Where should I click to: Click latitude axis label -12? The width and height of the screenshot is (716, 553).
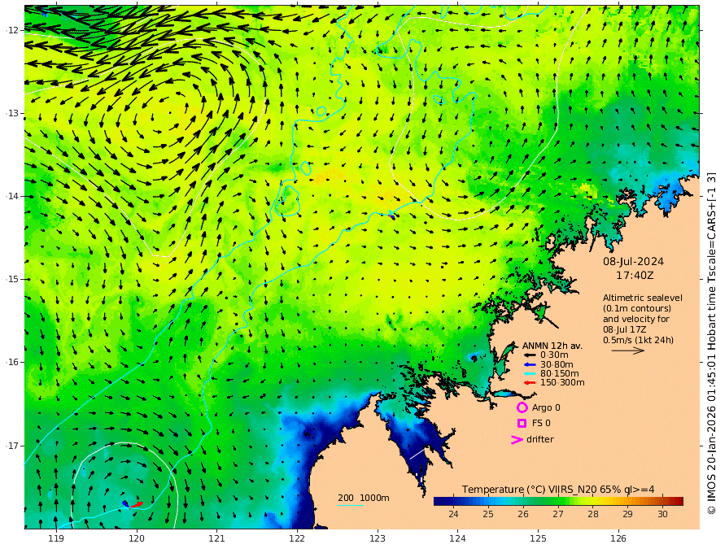click(12, 30)
